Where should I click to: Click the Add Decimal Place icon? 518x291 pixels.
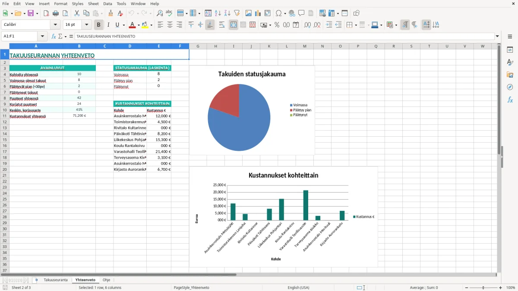pyautogui.click(x=307, y=25)
